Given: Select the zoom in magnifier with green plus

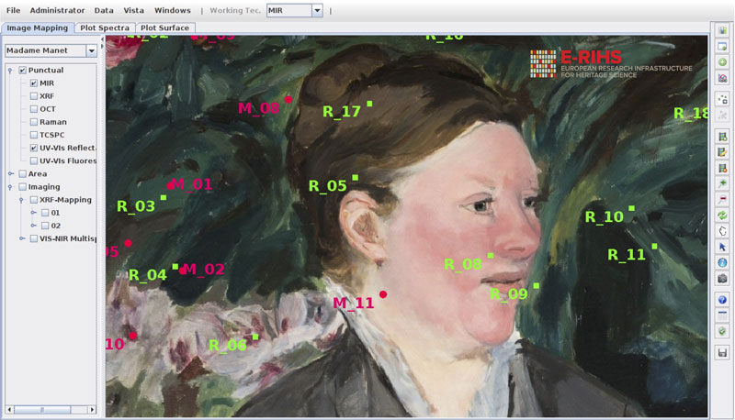Looking at the screenshot, I should [722, 183].
